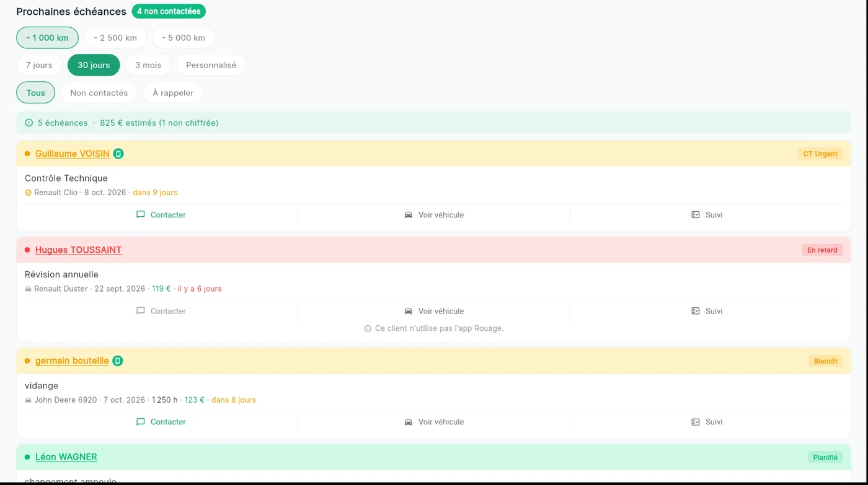Choose the 30 jours period
Viewport: 868px width, 485px height.
pos(94,65)
